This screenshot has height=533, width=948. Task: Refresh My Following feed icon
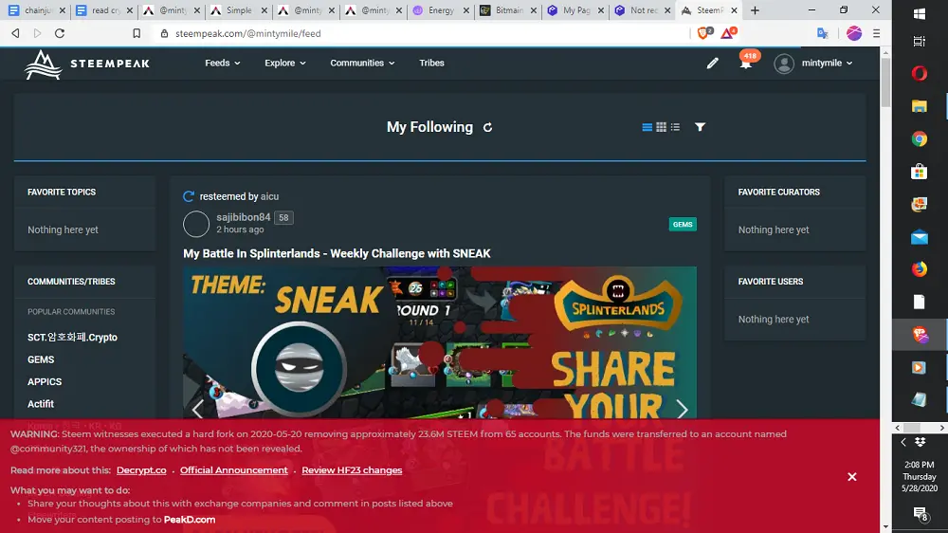487,128
